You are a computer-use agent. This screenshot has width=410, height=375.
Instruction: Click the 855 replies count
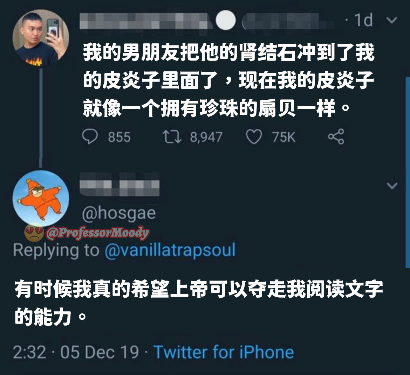(x=119, y=137)
